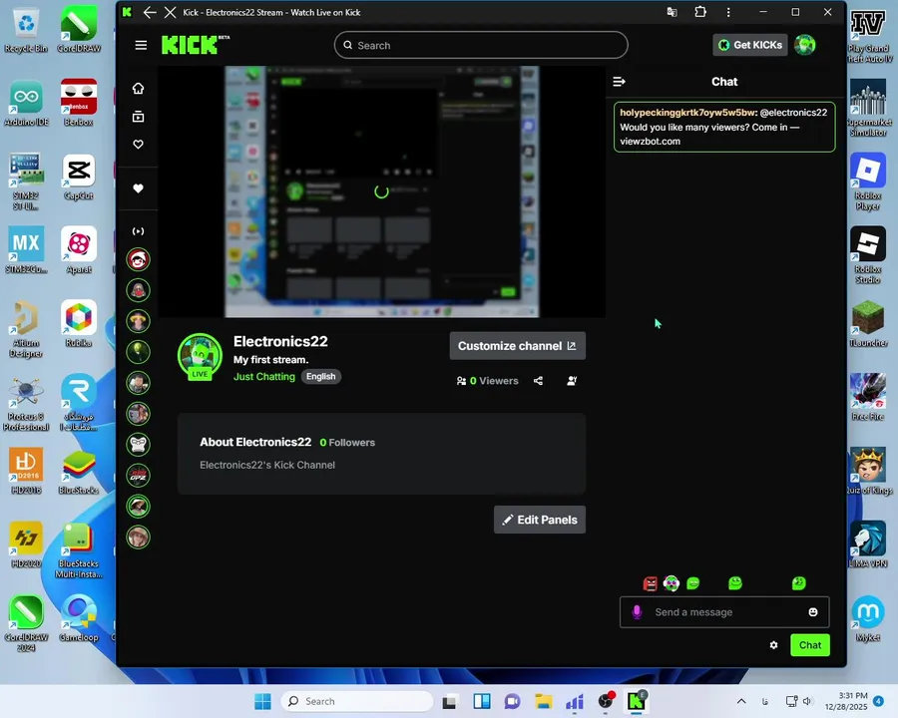Send message with green Chat button

click(x=810, y=645)
